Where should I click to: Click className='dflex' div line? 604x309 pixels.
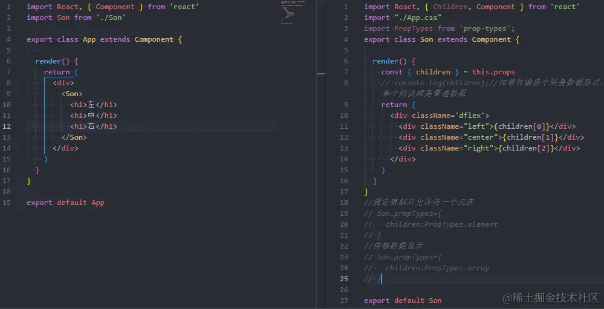pyautogui.click(x=440, y=115)
